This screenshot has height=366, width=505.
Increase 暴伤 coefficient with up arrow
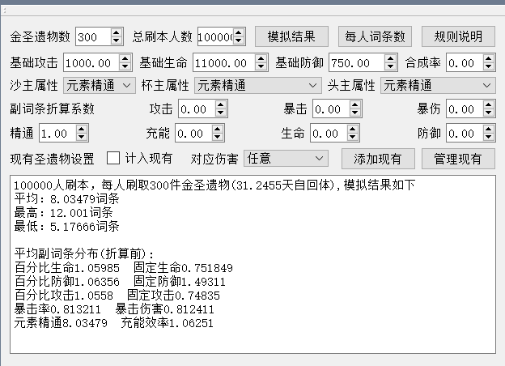coord(488,105)
